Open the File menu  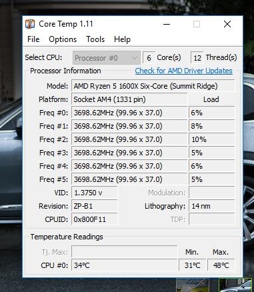coord(33,39)
